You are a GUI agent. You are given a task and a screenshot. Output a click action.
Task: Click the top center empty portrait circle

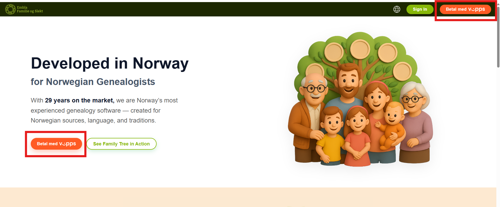(x=360, y=49)
